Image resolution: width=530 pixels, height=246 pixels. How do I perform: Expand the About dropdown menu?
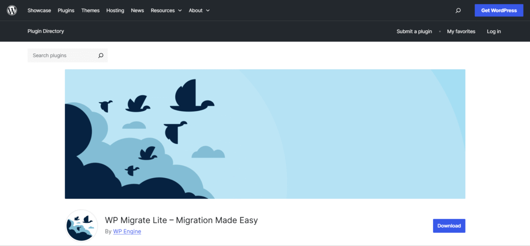[199, 10]
